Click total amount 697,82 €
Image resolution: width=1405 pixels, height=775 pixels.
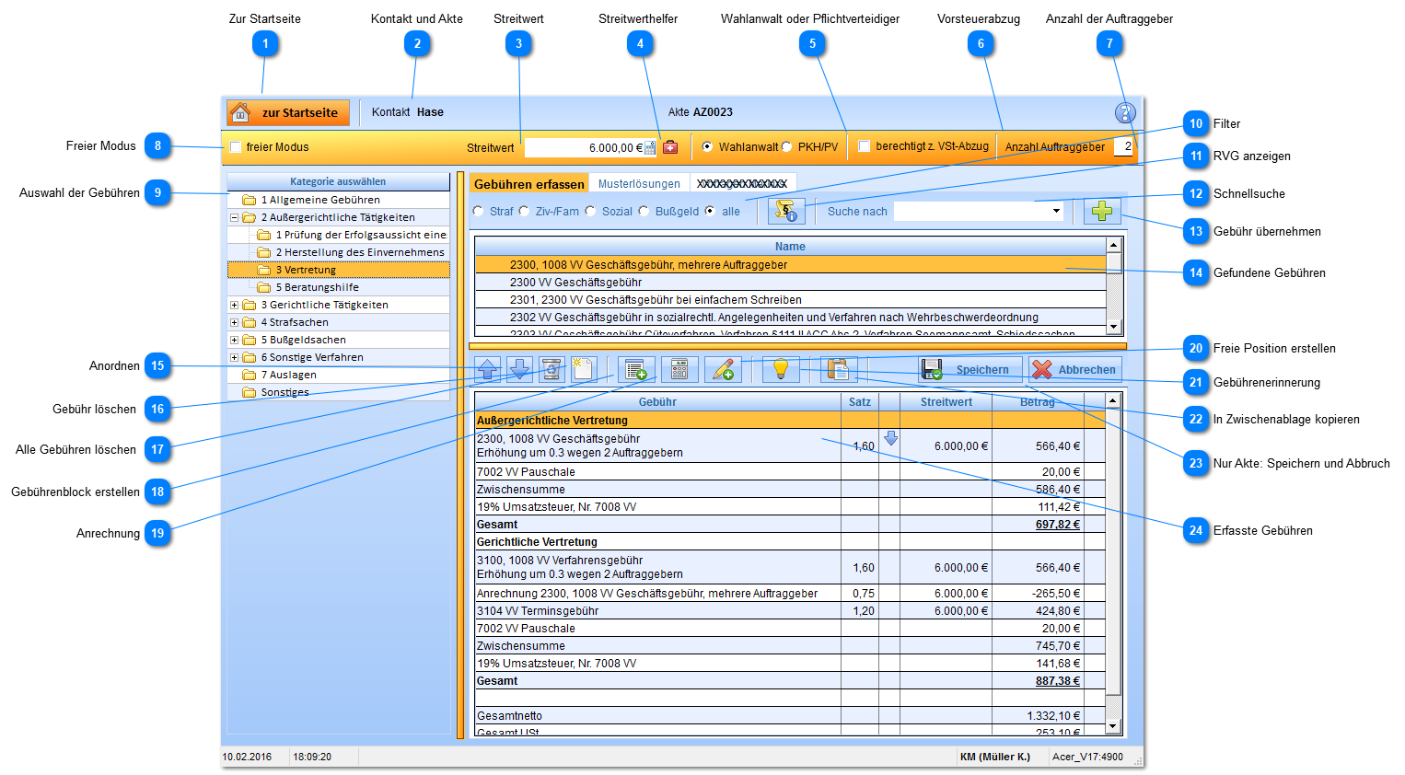pos(1058,525)
